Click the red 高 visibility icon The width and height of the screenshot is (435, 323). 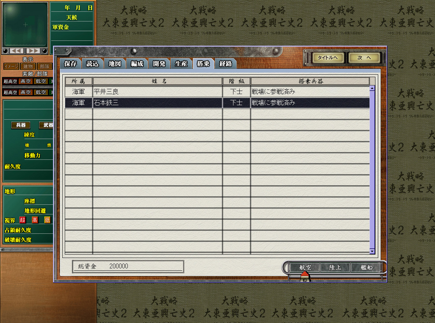pos(35,220)
